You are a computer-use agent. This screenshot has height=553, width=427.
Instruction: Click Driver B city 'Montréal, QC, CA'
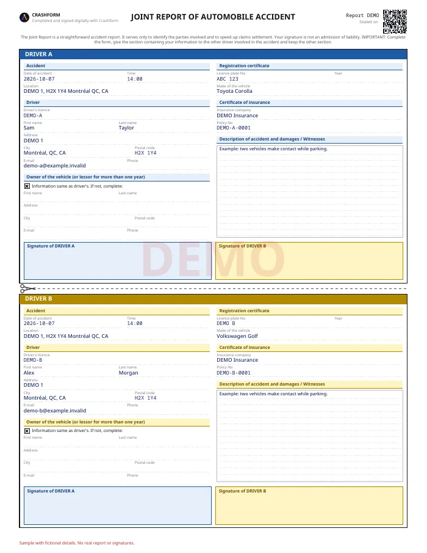(x=45, y=398)
